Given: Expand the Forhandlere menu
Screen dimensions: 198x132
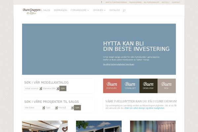Looking at the screenshot, I should [80, 10].
